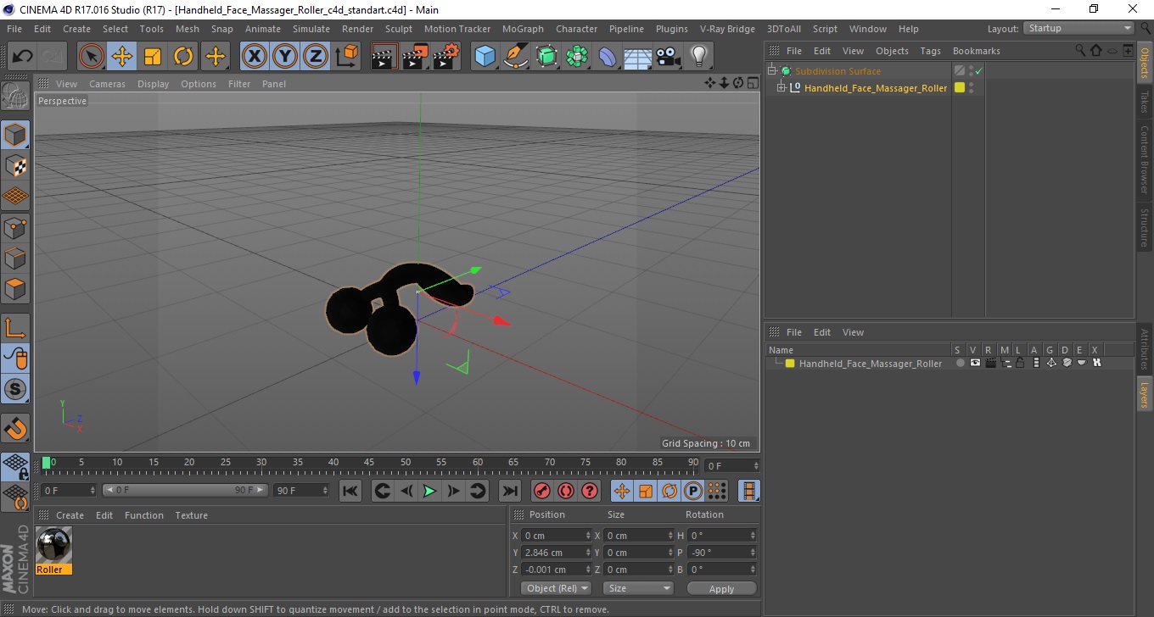Toggle Position keyframe recording
Image resolution: width=1154 pixels, height=617 pixels.
coord(622,491)
